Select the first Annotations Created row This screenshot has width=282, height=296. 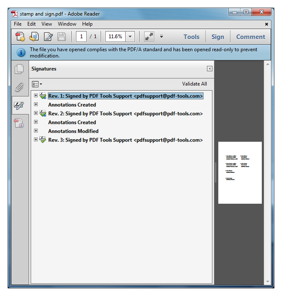click(x=72, y=105)
